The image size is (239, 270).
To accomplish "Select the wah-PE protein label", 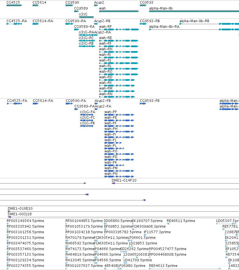I will pos(111,118).
